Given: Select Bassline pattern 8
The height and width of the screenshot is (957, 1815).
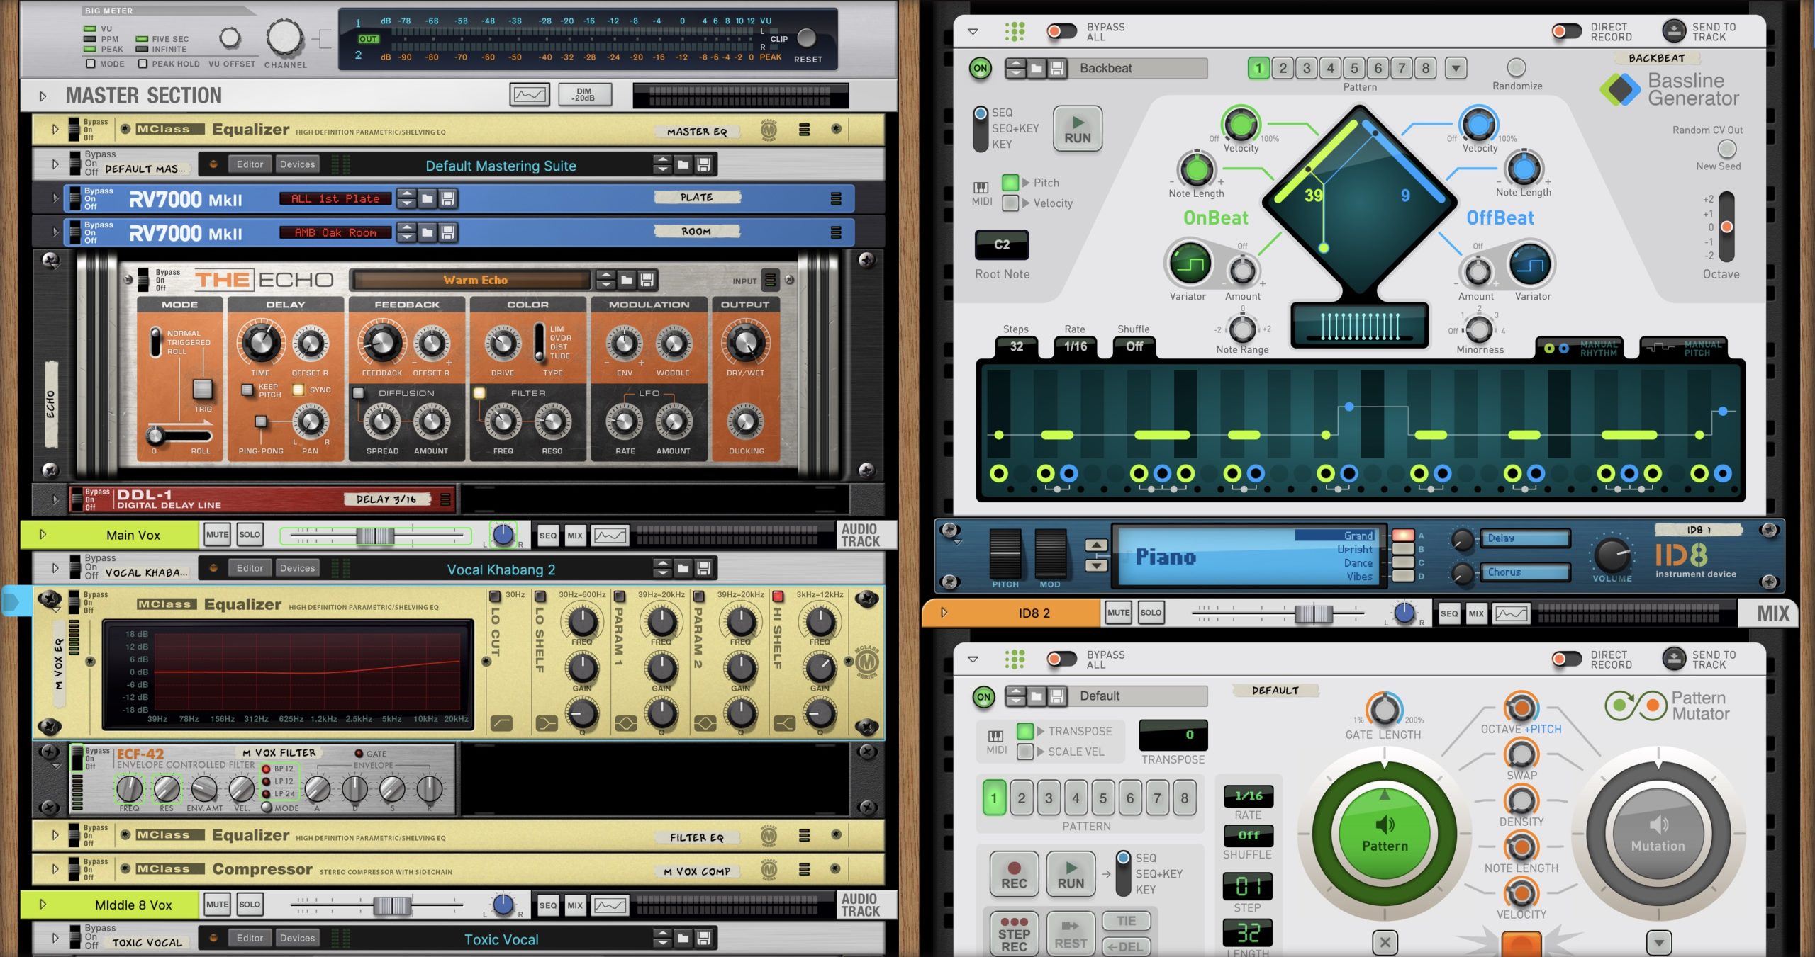Looking at the screenshot, I should tap(1426, 69).
